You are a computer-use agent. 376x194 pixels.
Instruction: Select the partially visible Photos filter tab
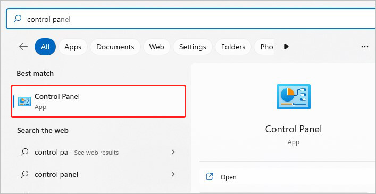coord(264,47)
